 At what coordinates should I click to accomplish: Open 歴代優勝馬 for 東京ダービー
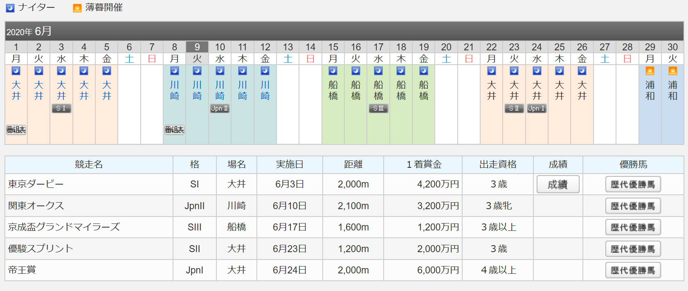633,185
